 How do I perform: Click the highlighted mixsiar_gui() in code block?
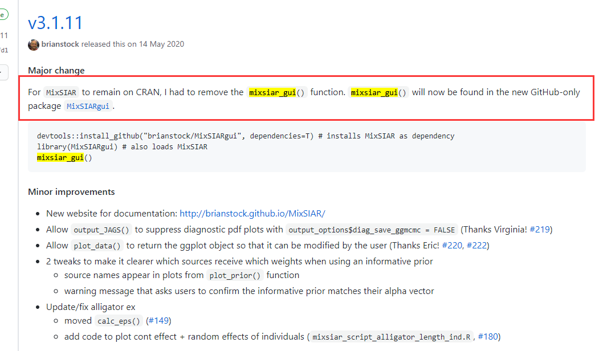(x=60, y=158)
